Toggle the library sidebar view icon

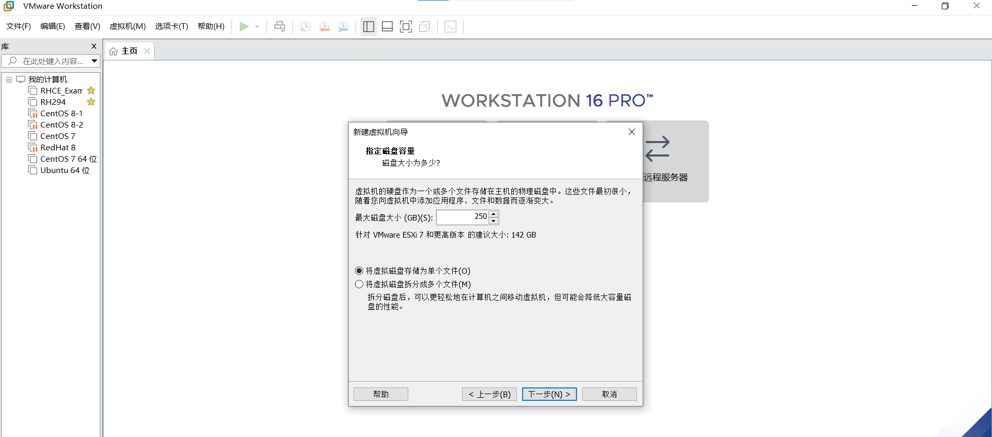tap(368, 26)
